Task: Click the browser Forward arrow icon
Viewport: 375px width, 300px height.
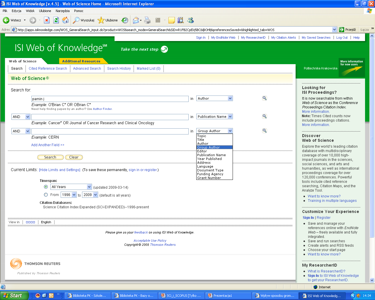Action: click(x=33, y=20)
